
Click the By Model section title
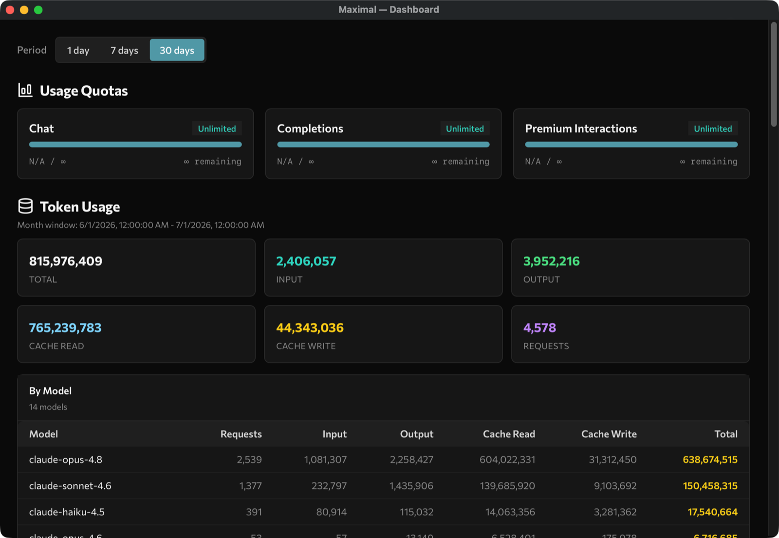coord(50,391)
